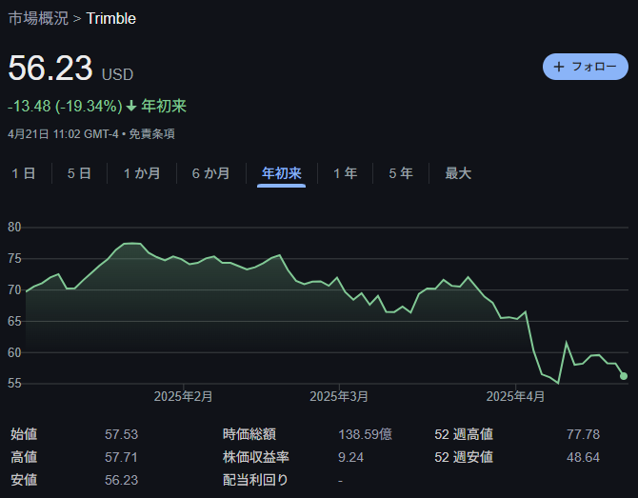Show the 最大 time range
Viewport: 638px width, 498px height.
pos(458,173)
